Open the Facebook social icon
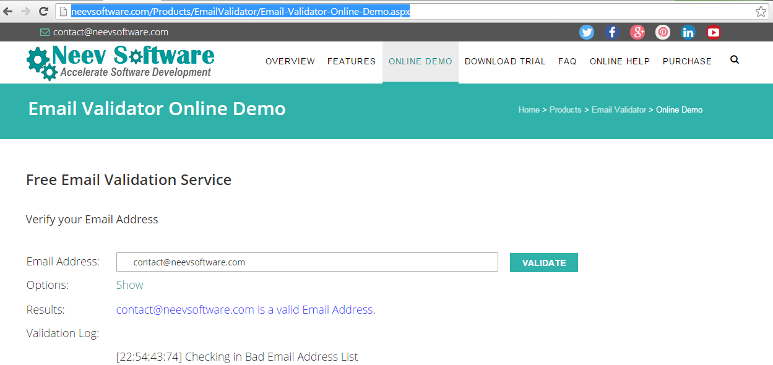This screenshot has width=773, height=365. [x=612, y=32]
